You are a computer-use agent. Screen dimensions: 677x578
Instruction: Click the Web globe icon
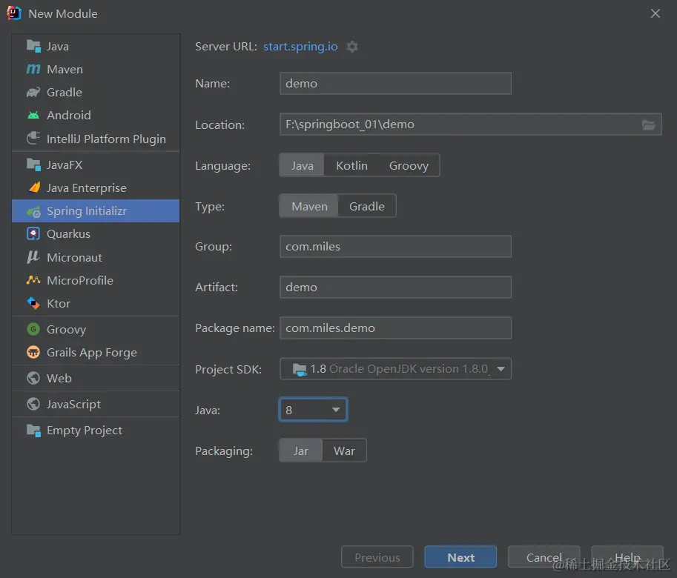pos(33,378)
